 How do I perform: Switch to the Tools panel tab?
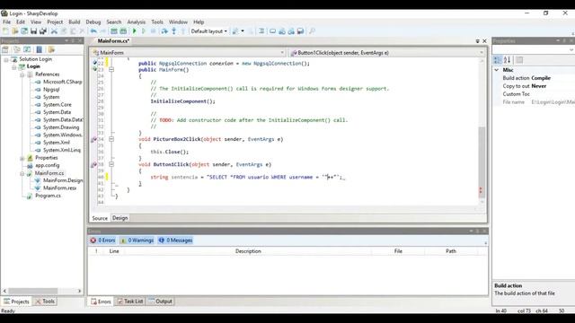click(x=45, y=301)
